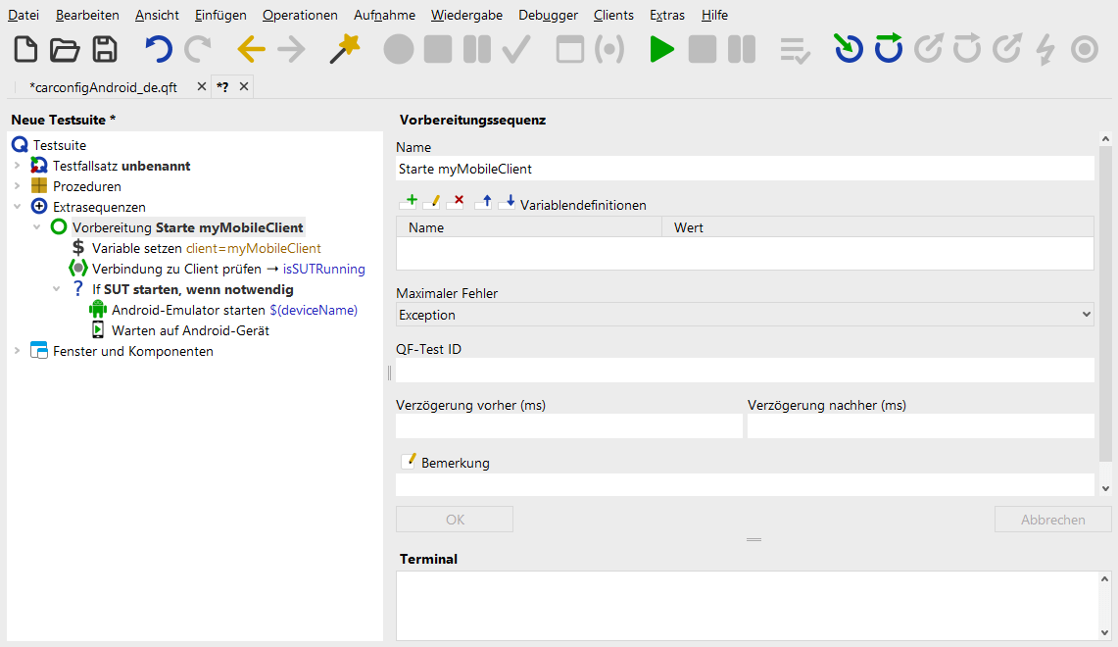
Task: Click Verzögerung vorher (ms) field
Action: coord(569,425)
